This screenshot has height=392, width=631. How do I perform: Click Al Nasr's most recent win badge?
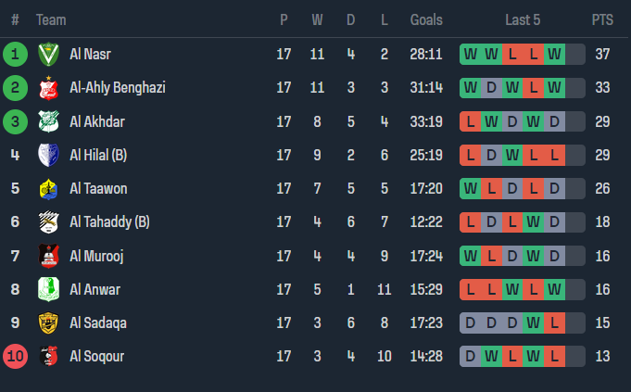click(x=554, y=55)
